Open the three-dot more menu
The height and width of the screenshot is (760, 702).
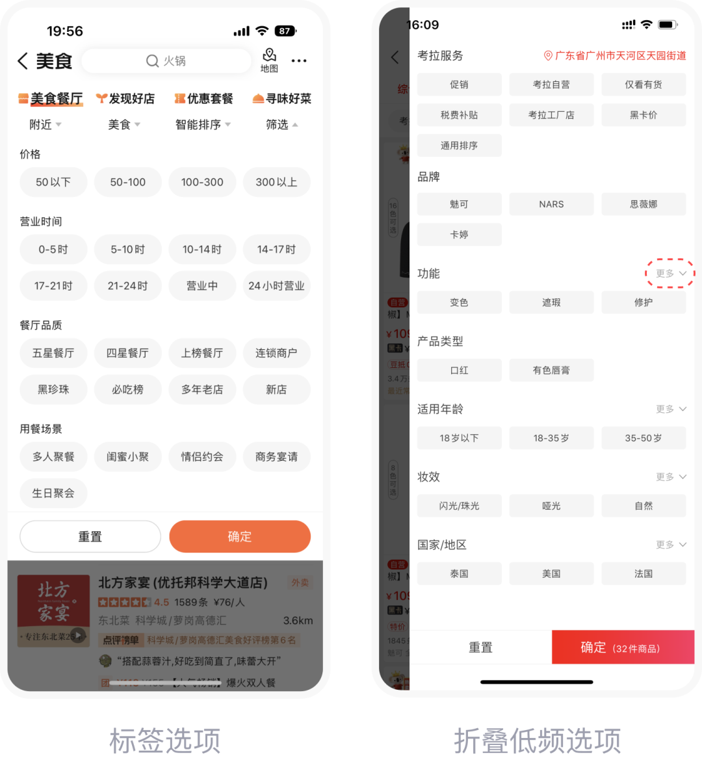pyautogui.click(x=299, y=60)
